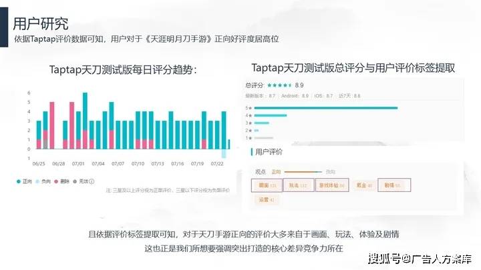Choose the 游戏体验 tag
481x270 pixels.
click(331, 185)
